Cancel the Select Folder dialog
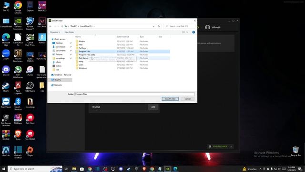 tap(187, 99)
